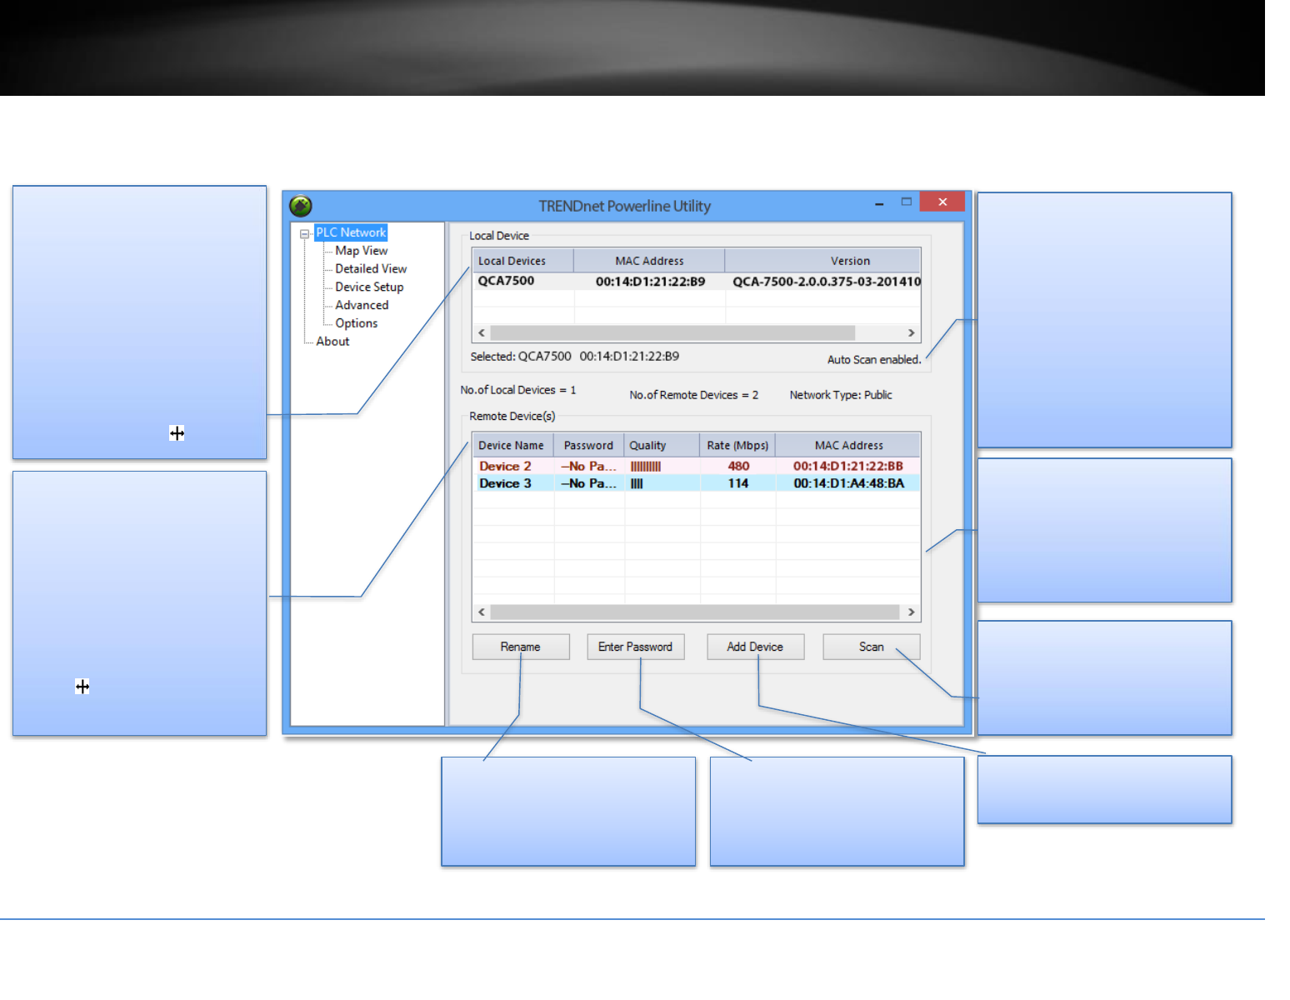The width and height of the screenshot is (1290, 1000).
Task: Click the left arrow of Local Device scrollbar
Action: pos(482,332)
